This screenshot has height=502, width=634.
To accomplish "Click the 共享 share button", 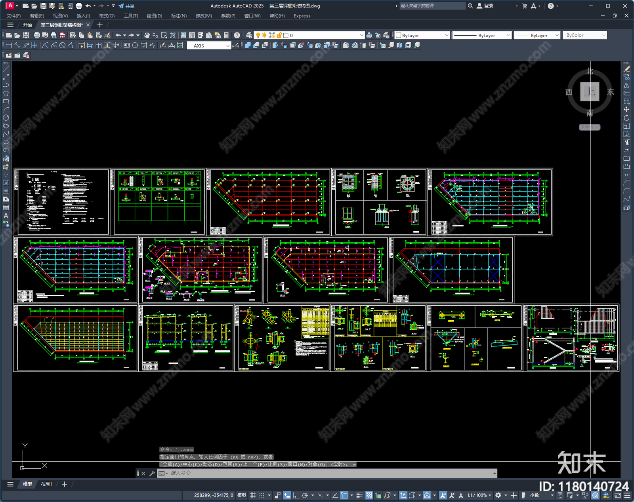I will point(126,6).
